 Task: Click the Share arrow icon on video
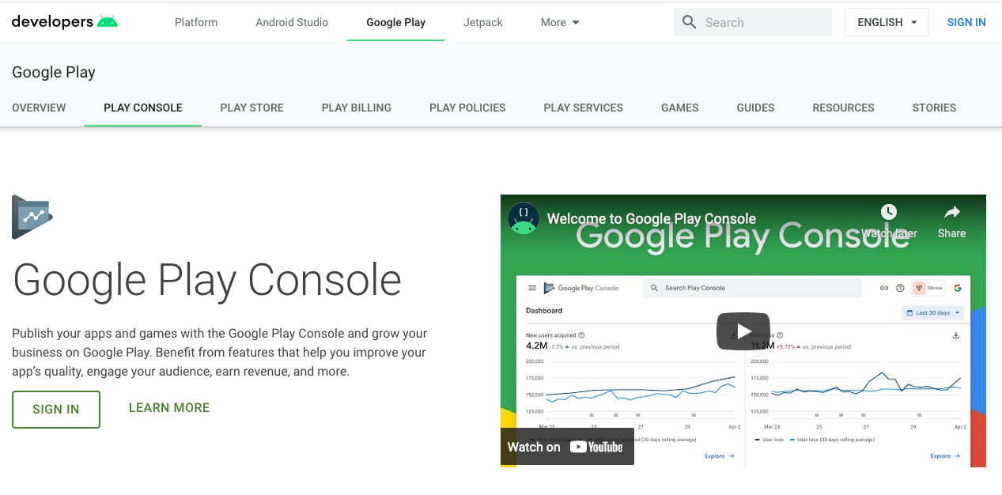(951, 212)
